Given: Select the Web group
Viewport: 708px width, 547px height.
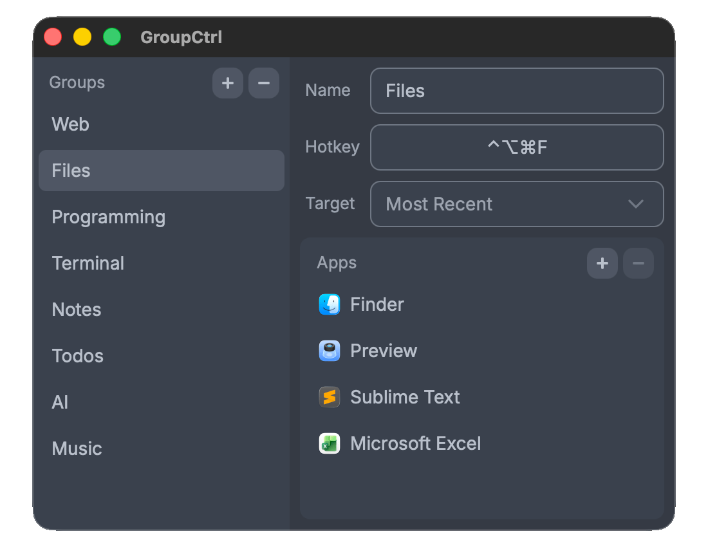Looking at the screenshot, I should point(71,124).
